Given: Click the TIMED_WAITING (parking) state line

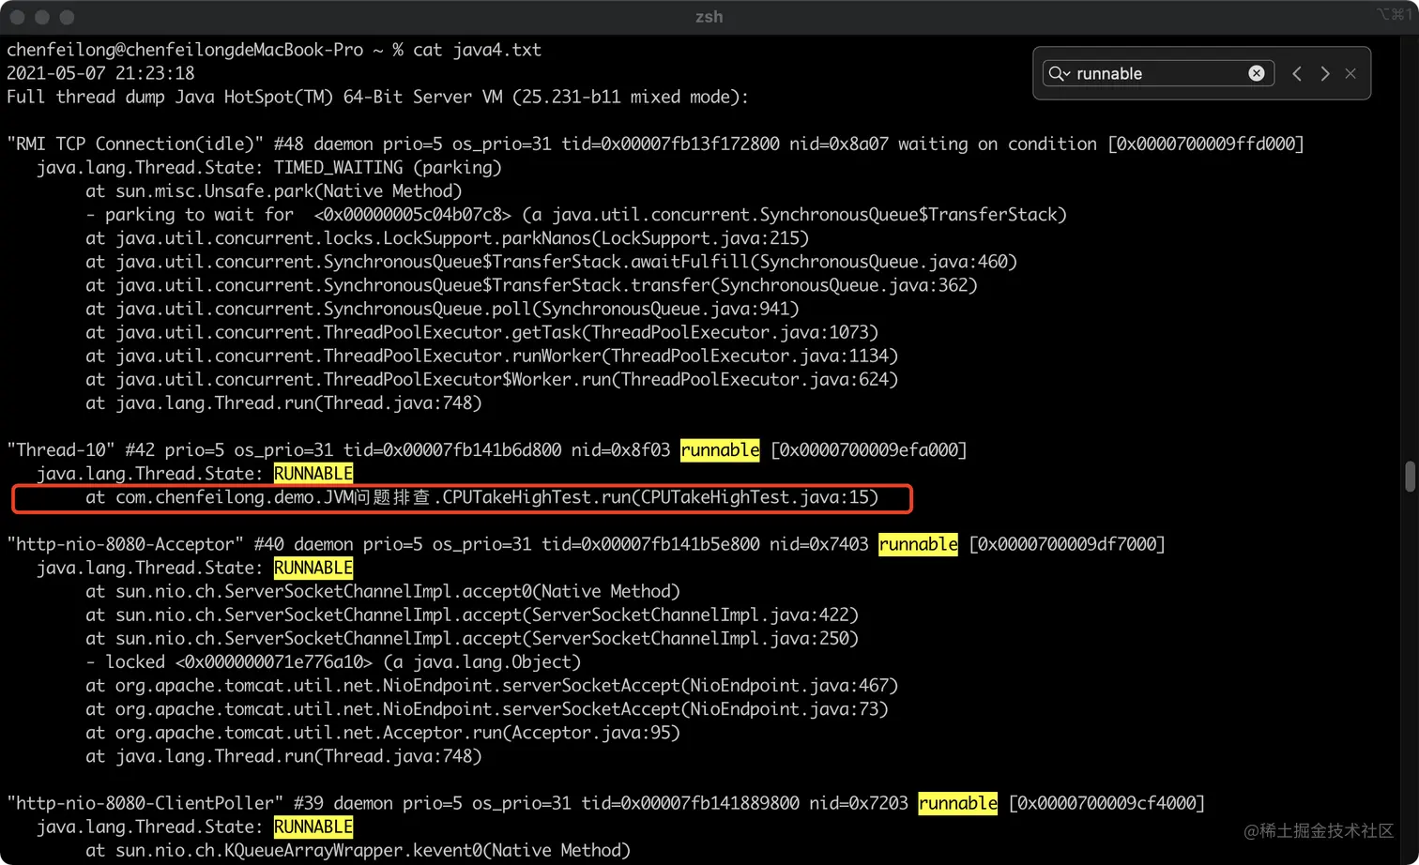Looking at the screenshot, I should 269,167.
